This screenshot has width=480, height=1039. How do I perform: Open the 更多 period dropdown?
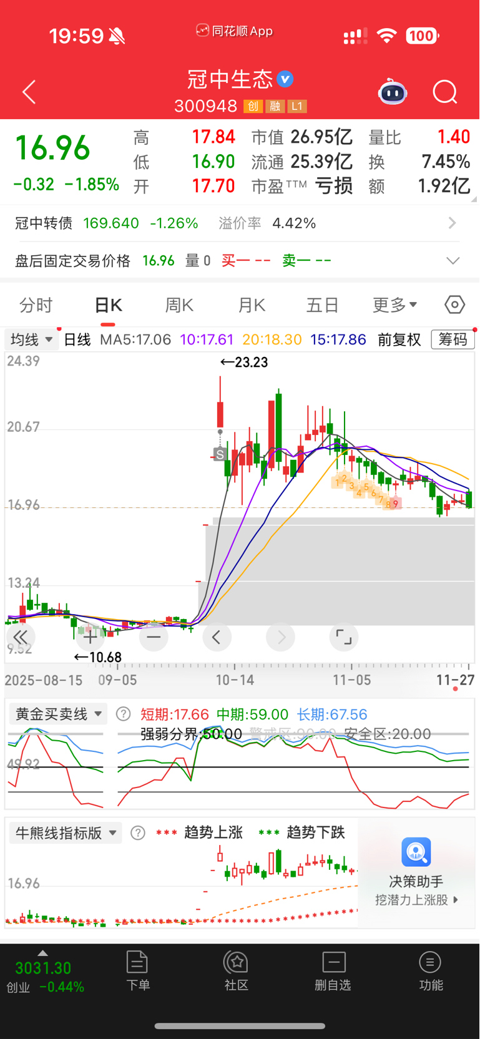tap(394, 305)
